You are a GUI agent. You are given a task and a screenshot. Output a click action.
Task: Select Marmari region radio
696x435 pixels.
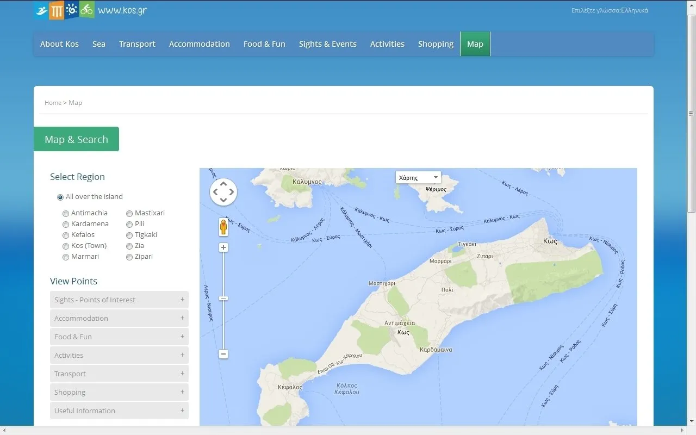pyautogui.click(x=66, y=257)
